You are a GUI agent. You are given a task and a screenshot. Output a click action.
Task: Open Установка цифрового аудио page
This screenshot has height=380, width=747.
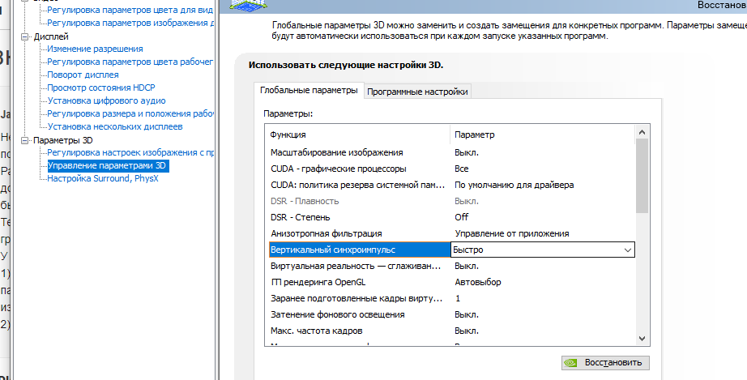107,101
